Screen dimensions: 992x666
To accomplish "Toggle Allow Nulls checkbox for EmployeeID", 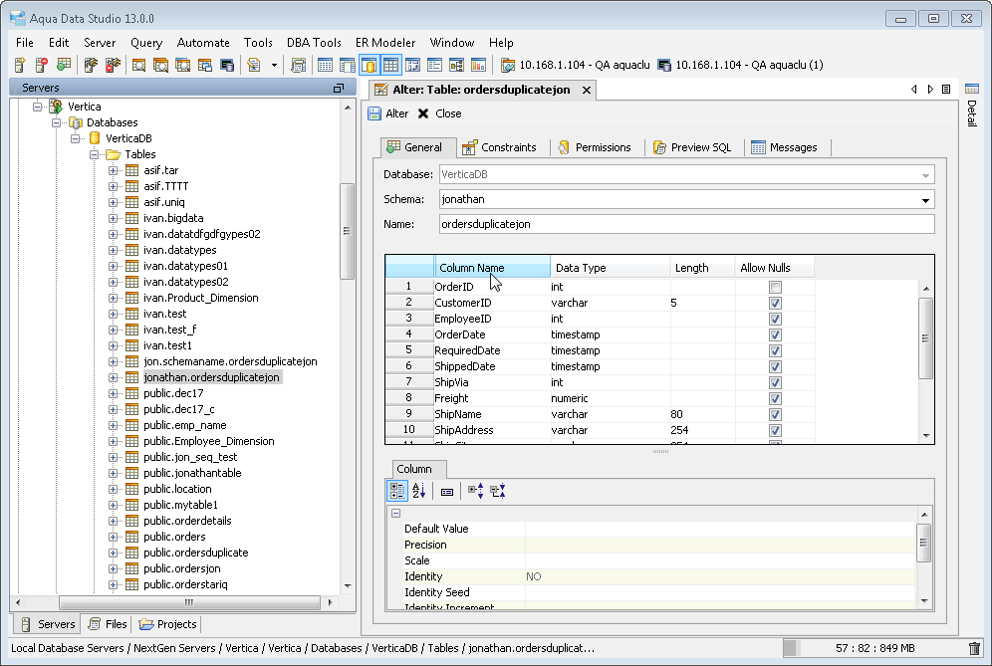I will 775,319.
